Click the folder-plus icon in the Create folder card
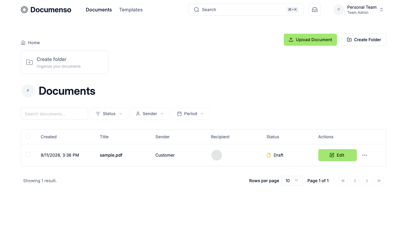The image size is (407, 227). (x=29, y=62)
